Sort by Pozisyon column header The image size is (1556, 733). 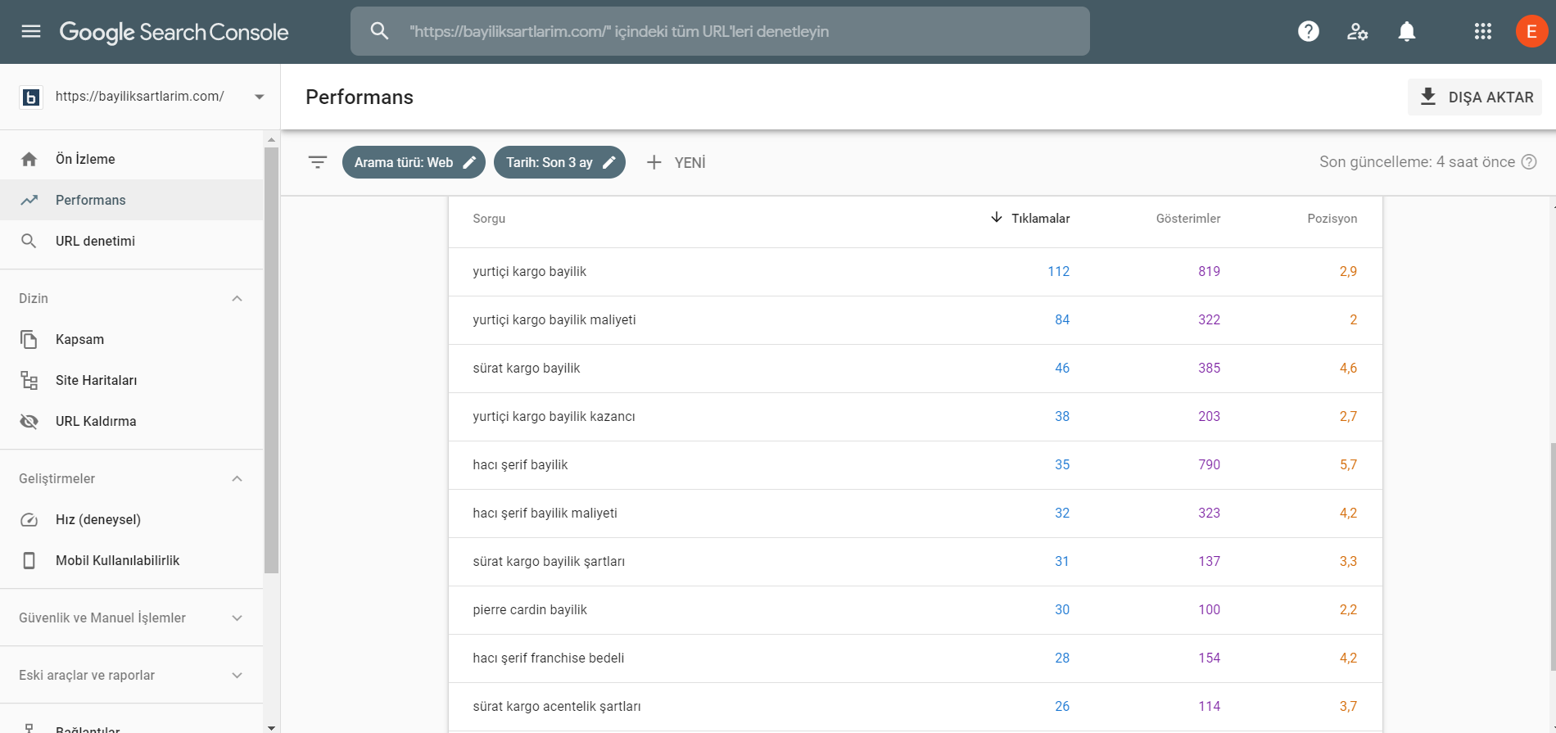[1332, 219]
